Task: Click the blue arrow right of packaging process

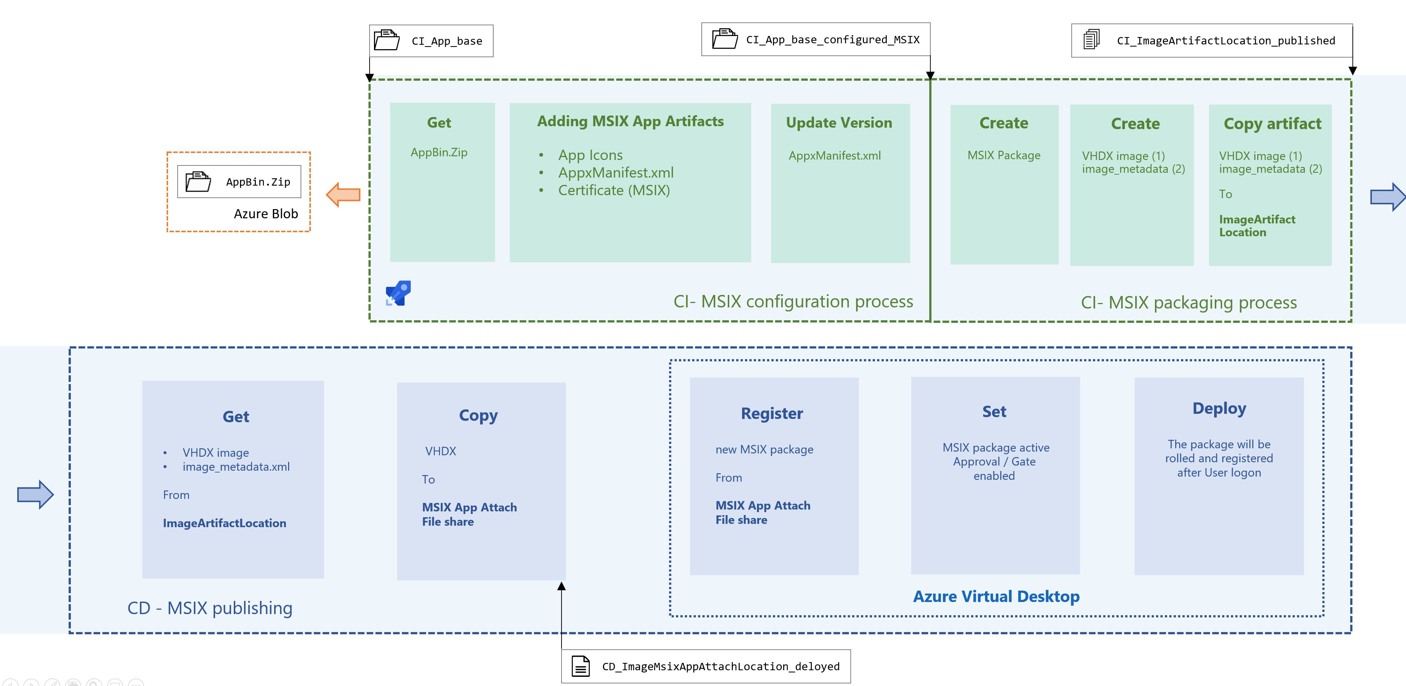Action: click(x=1387, y=197)
